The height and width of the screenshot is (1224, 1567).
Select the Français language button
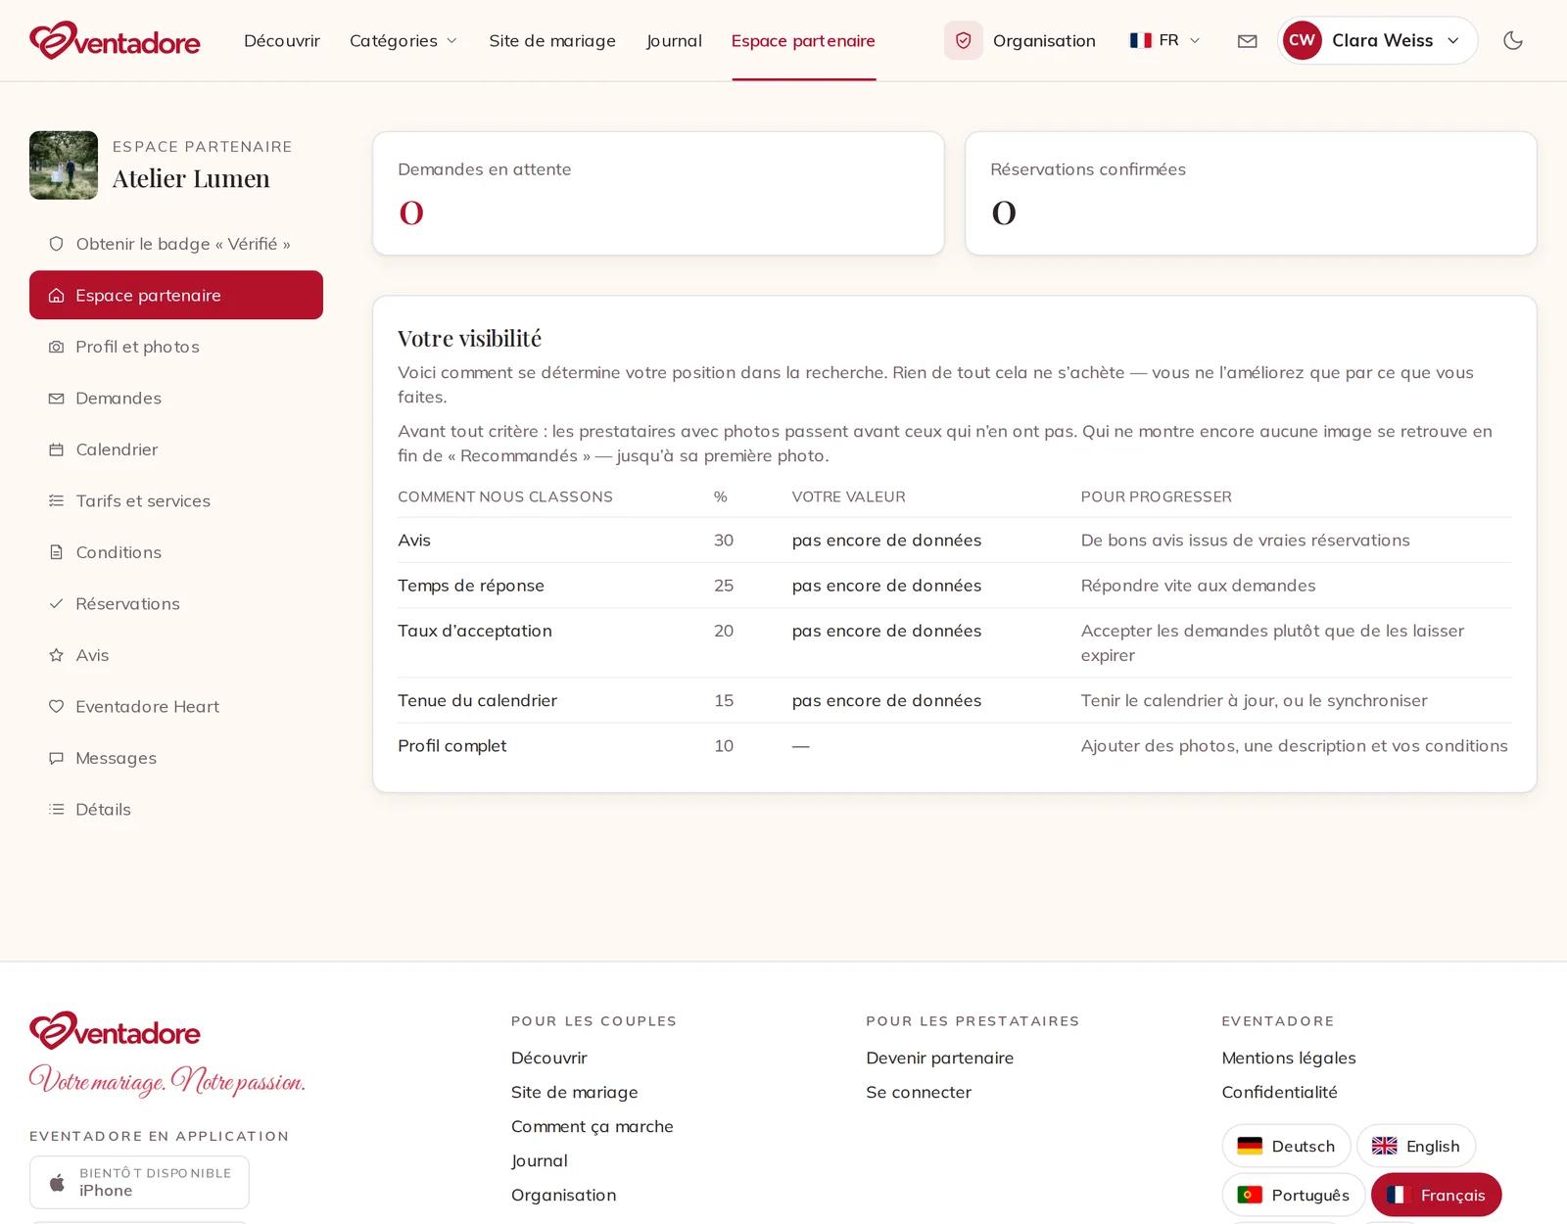point(1436,1195)
